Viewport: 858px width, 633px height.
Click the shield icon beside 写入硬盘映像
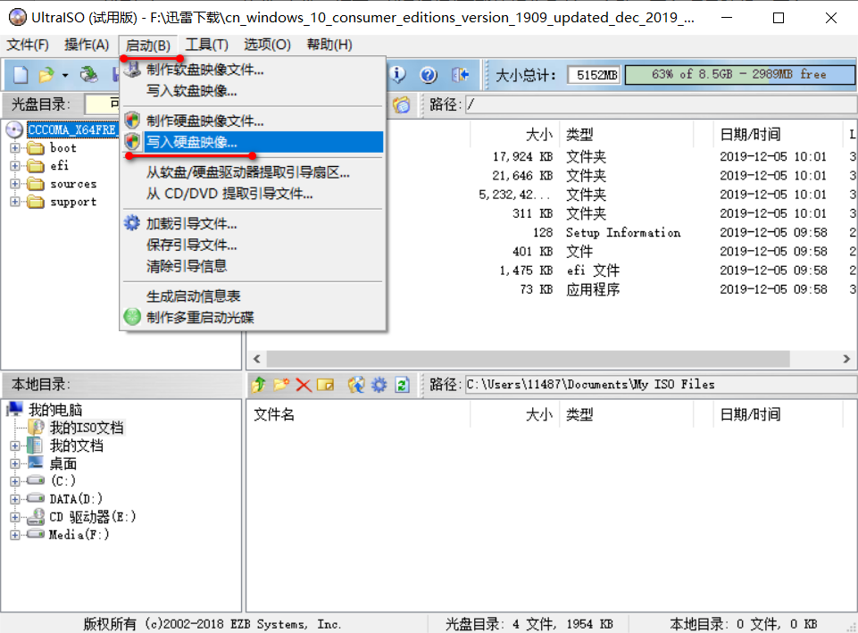(x=132, y=142)
